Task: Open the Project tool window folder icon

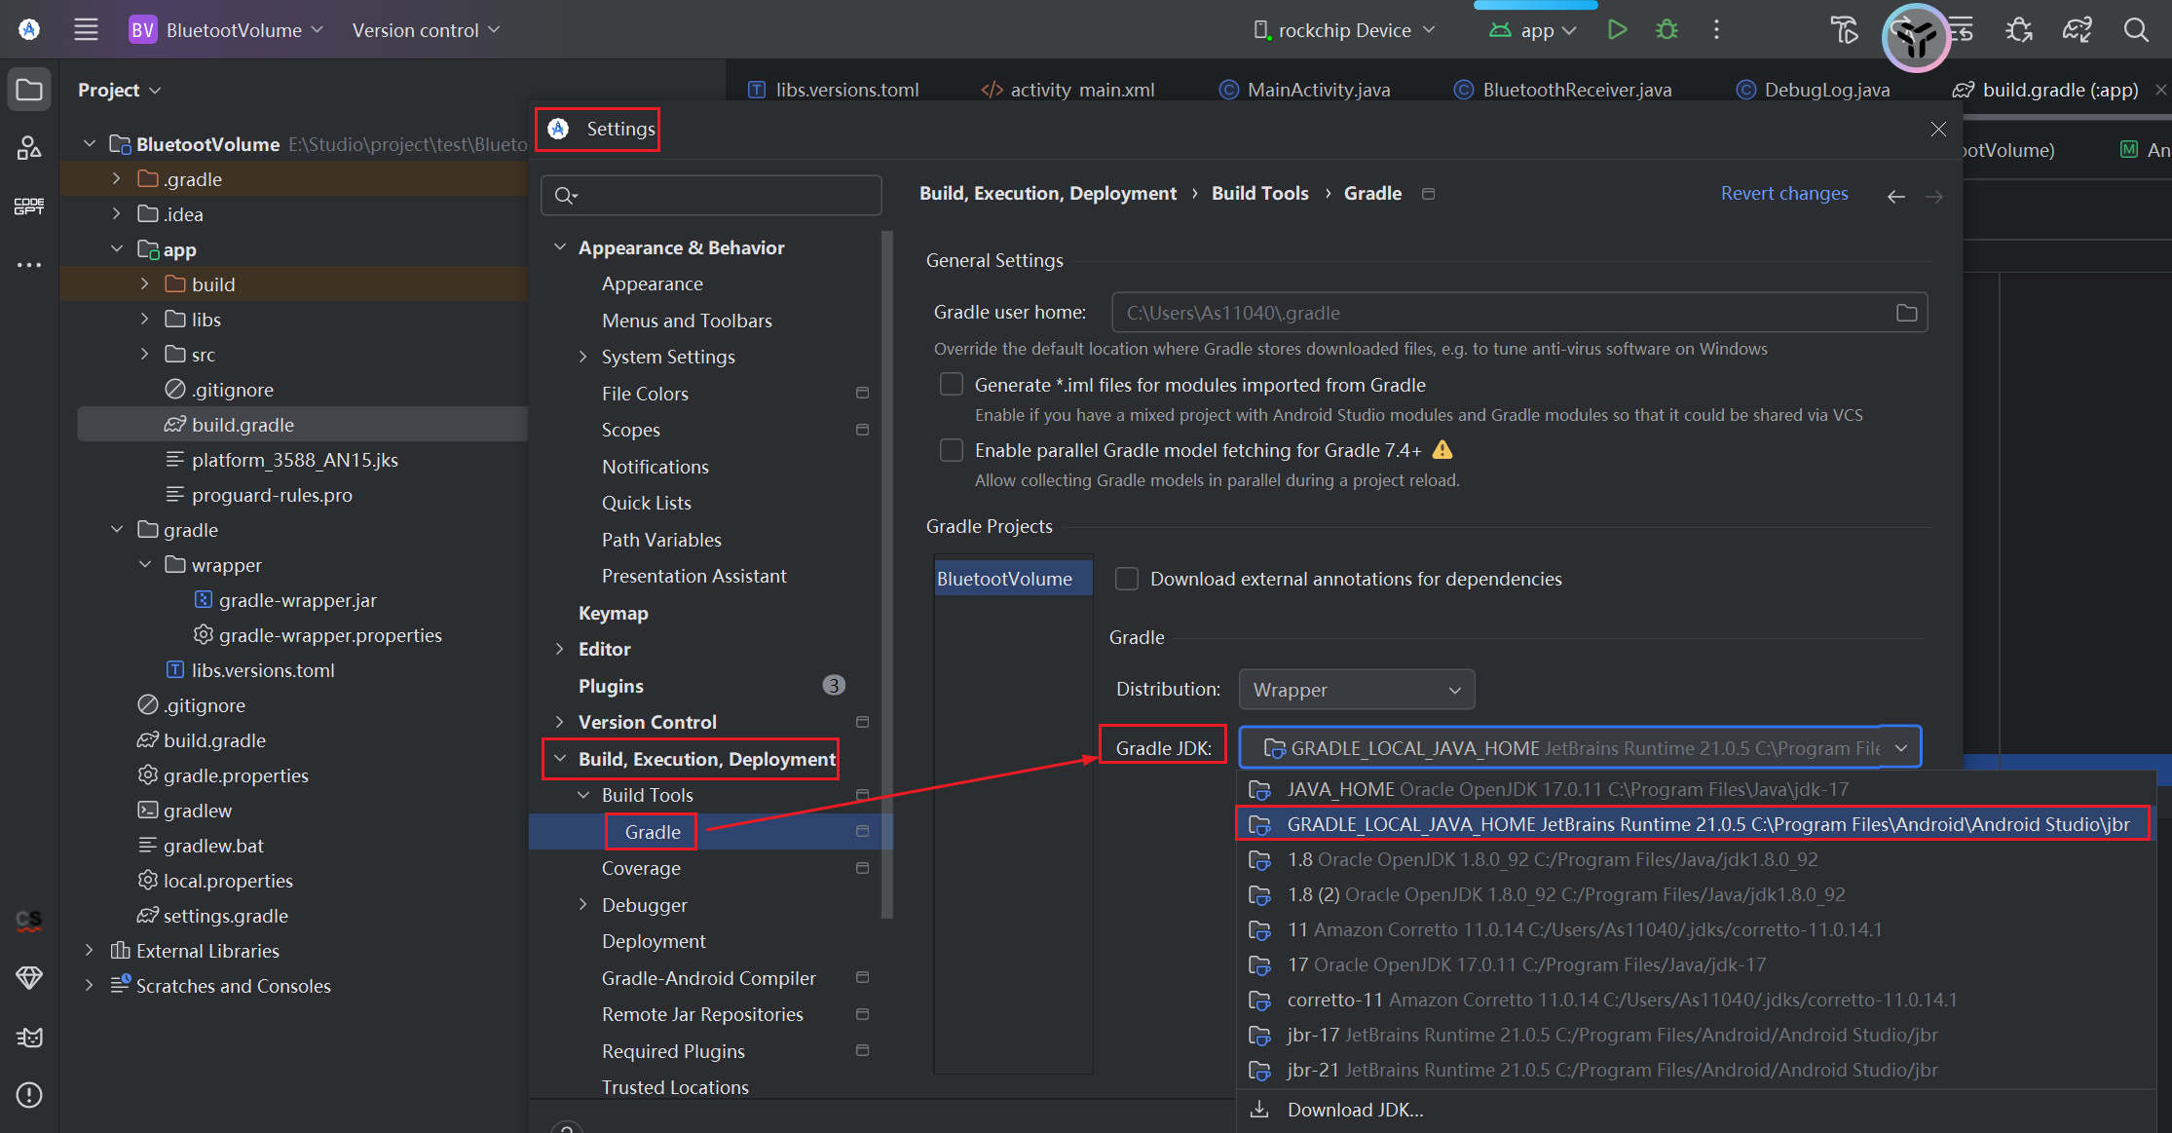Action: (29, 90)
